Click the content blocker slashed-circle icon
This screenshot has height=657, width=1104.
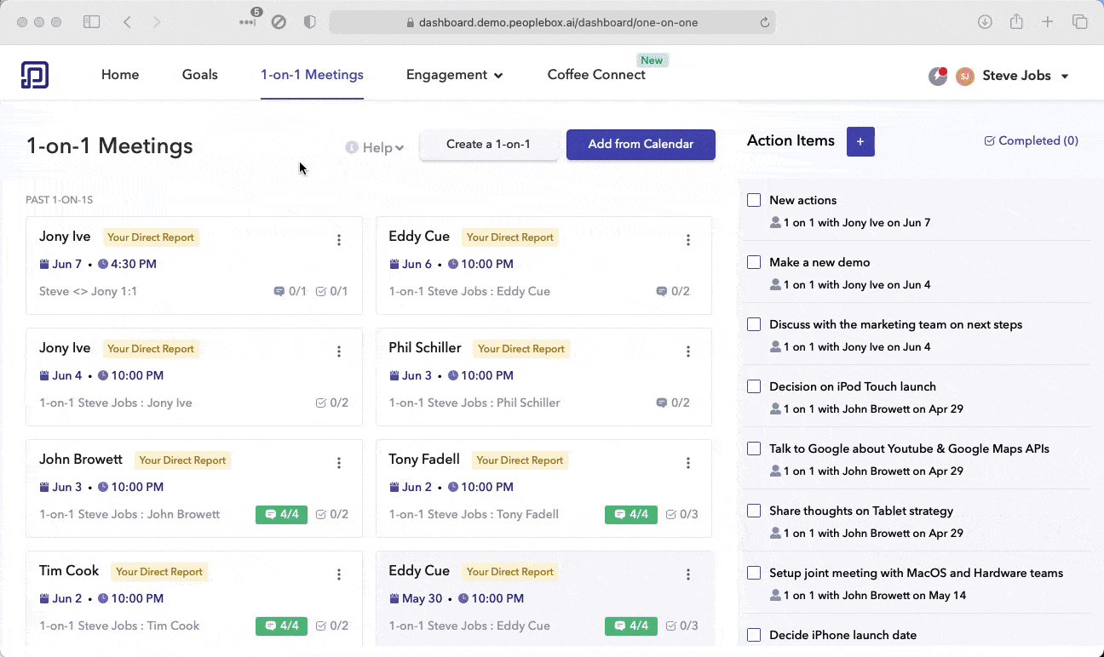[279, 22]
